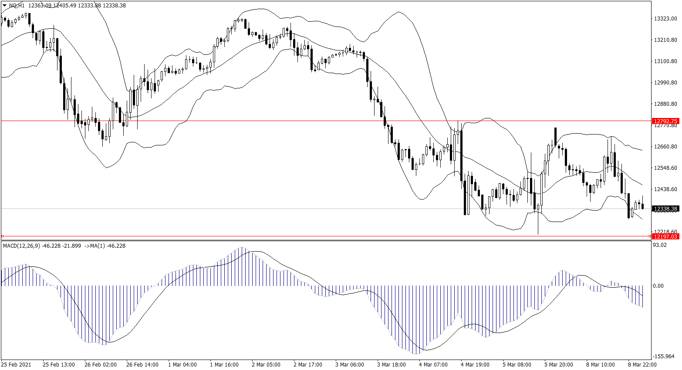The image size is (682, 370).
Task: Click the black 12338.38 current price label
Action: tap(665, 209)
